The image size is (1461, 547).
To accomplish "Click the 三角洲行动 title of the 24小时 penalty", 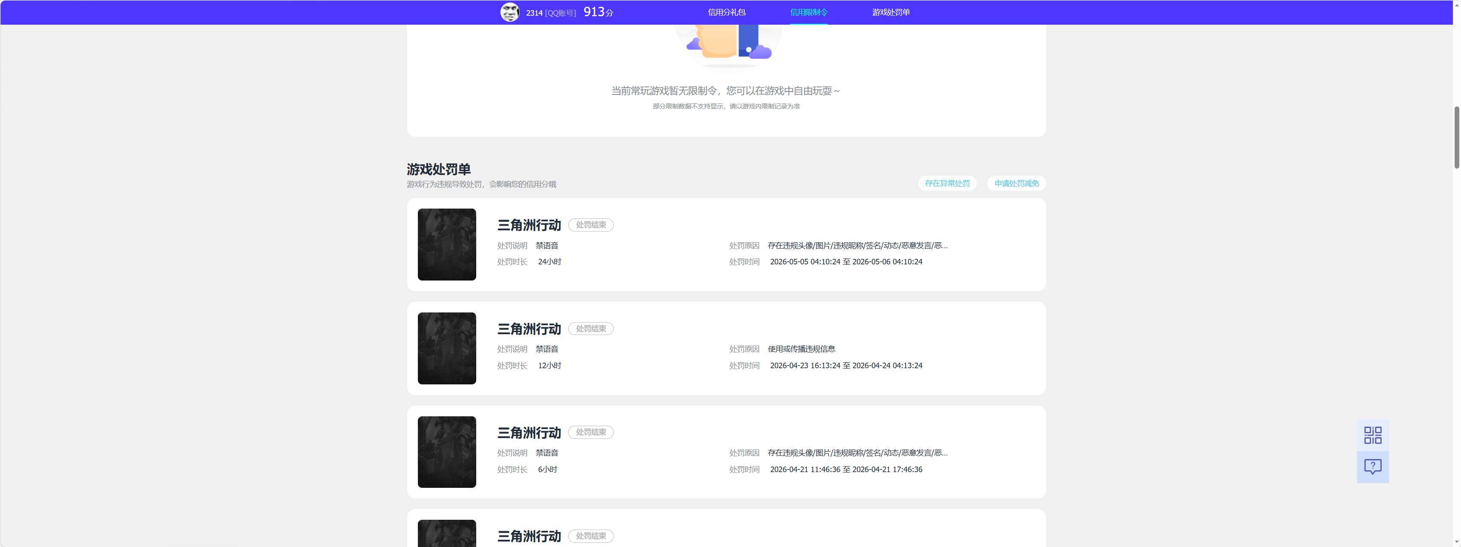I will pos(529,225).
